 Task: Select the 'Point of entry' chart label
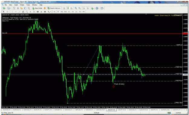[119, 84]
